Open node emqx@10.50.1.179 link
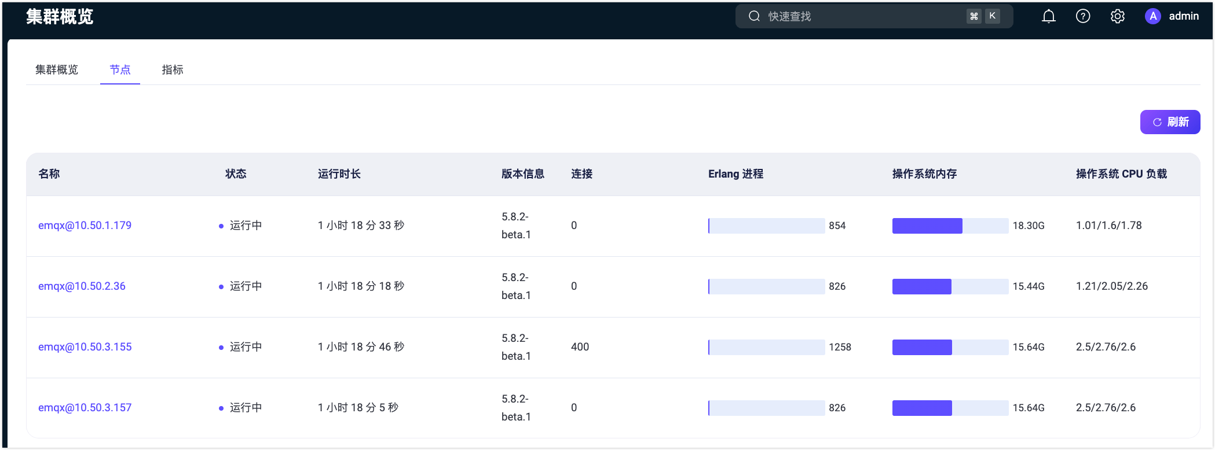Image resolution: width=1215 pixels, height=450 pixels. tap(85, 226)
